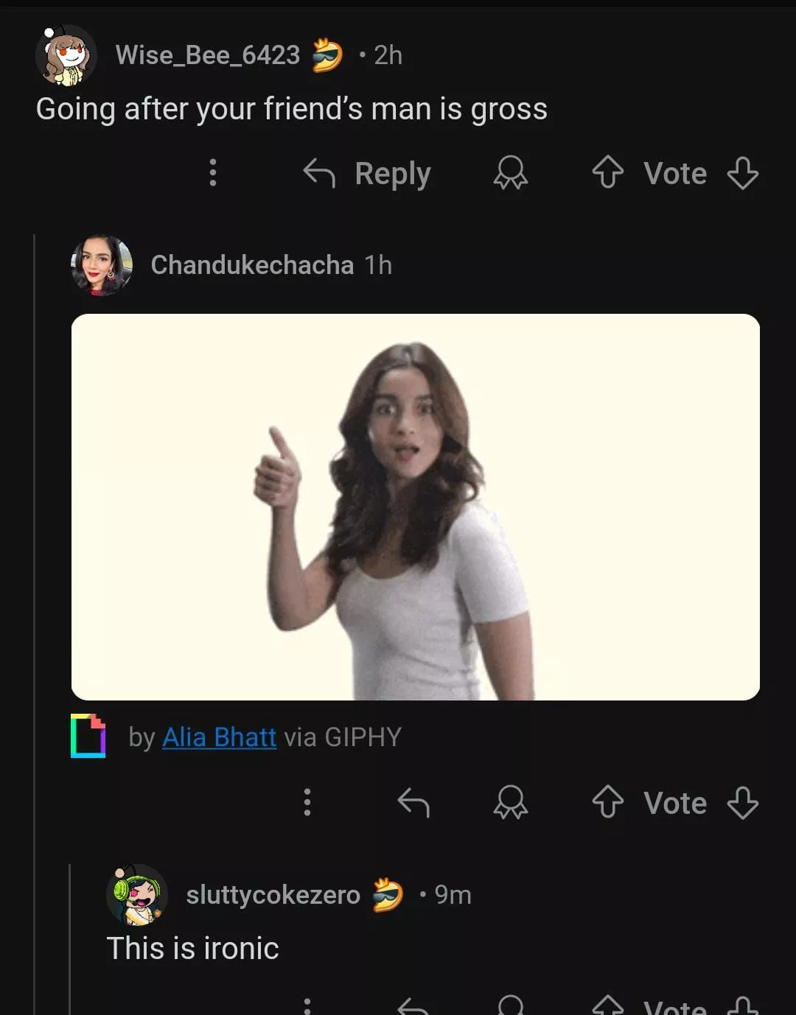Reply to Wise_Bee_6423's comment
The height and width of the screenshot is (1015, 796).
pyautogui.click(x=368, y=174)
